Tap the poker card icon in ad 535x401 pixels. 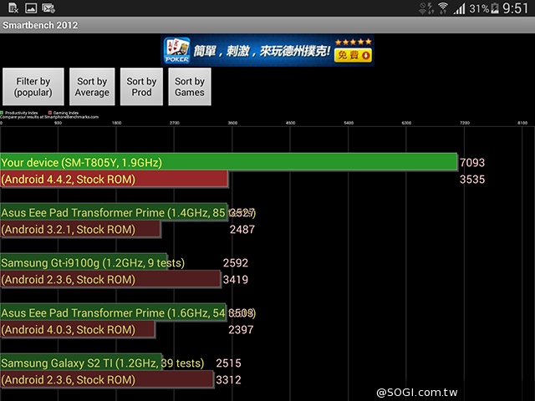tap(176, 51)
